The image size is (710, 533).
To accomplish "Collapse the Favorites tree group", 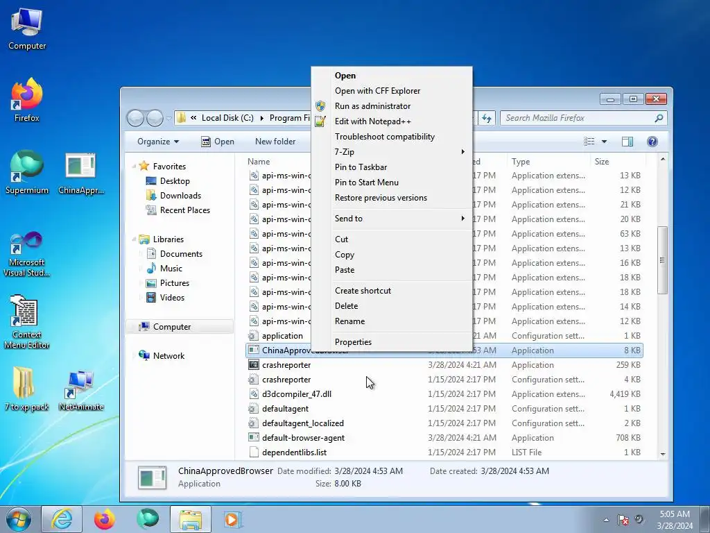I will 134,167.
